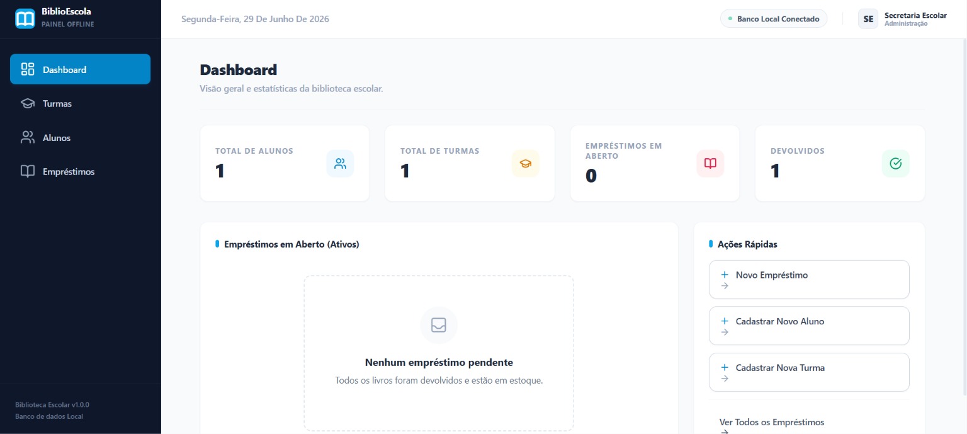967x434 pixels.
Task: Click the Alunos people icon in sidebar
Action: [x=28, y=137]
